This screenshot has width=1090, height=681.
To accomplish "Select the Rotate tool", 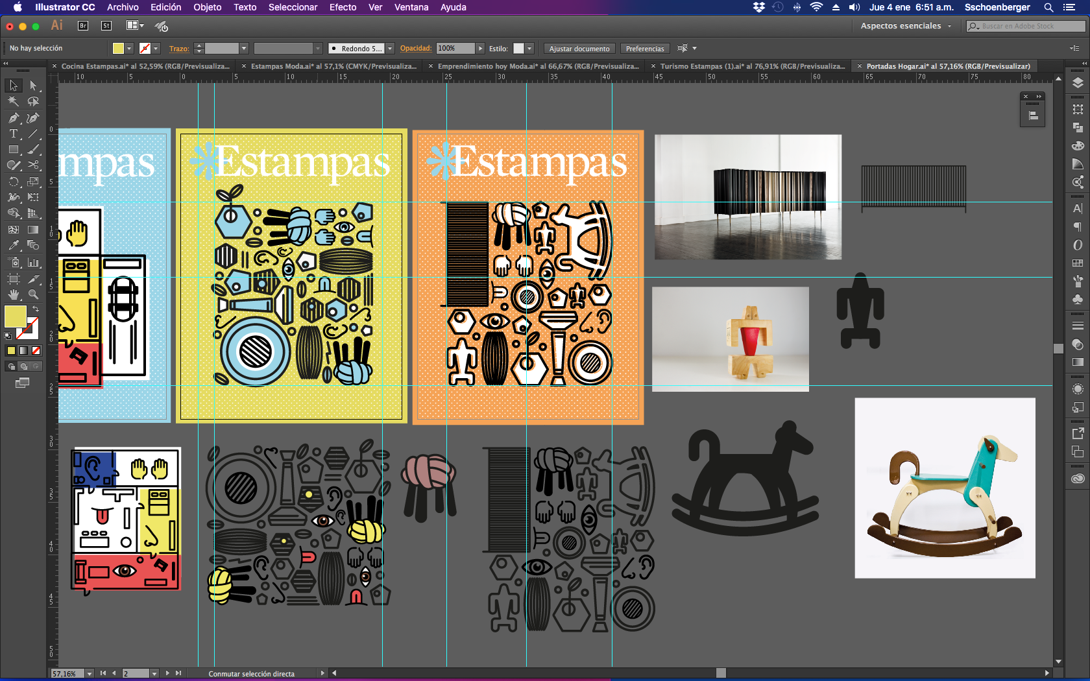I will 13,182.
